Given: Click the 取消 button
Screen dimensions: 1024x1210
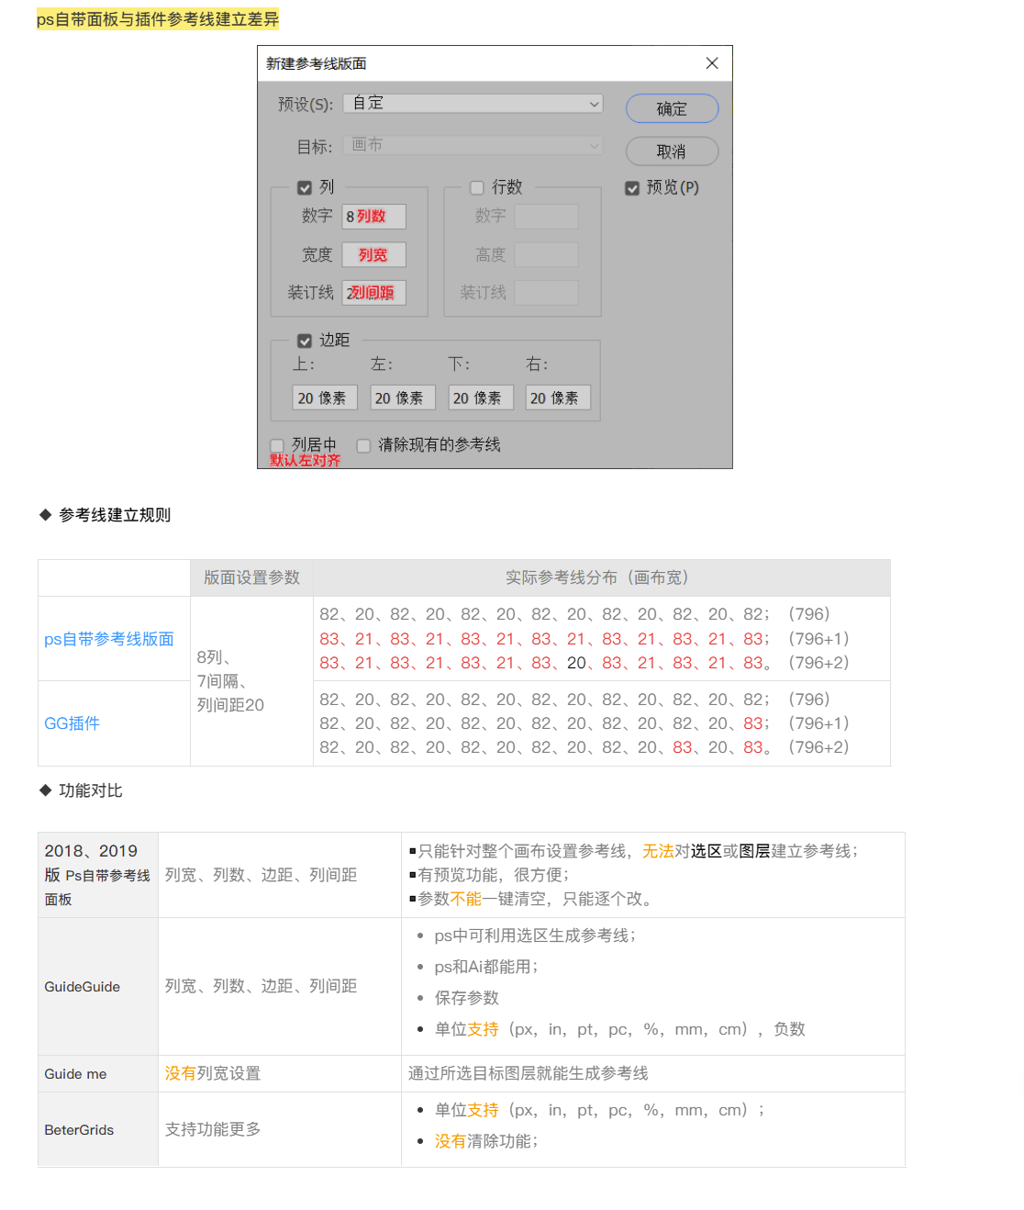Looking at the screenshot, I should tap(672, 151).
